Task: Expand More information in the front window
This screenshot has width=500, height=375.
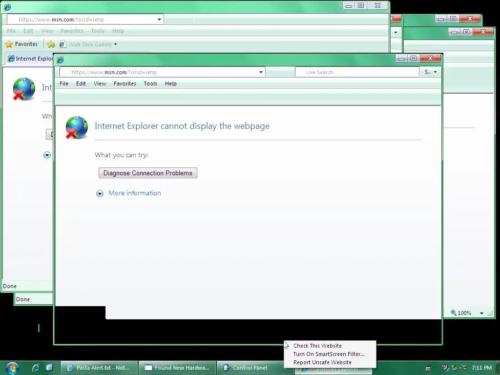Action: (100, 193)
